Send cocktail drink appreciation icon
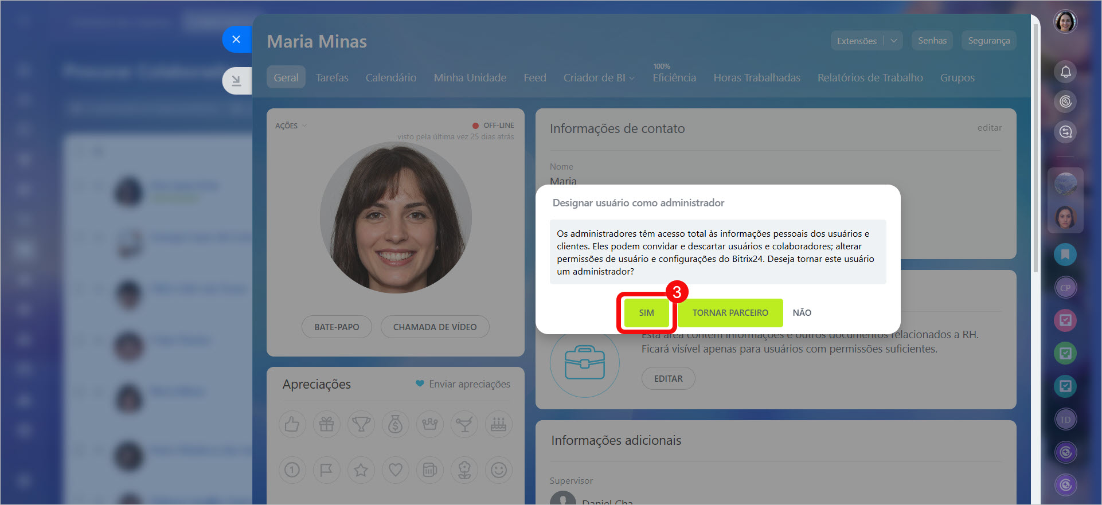1102x505 pixels. click(x=464, y=424)
